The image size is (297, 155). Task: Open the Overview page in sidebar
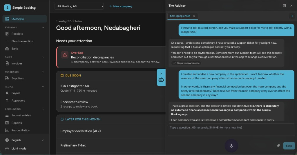25,19
